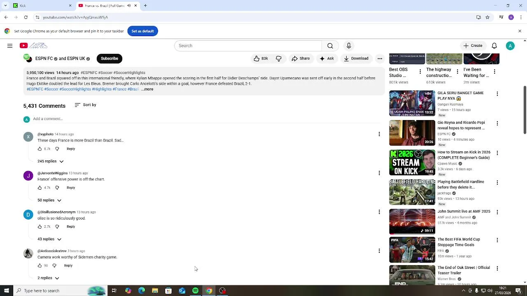Open the YouTube hamburger guide menu
The height and width of the screenshot is (296, 527).
pos(10,46)
